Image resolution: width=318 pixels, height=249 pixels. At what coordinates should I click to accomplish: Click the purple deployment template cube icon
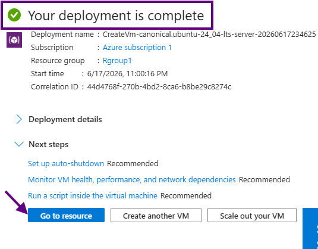coord(14,40)
